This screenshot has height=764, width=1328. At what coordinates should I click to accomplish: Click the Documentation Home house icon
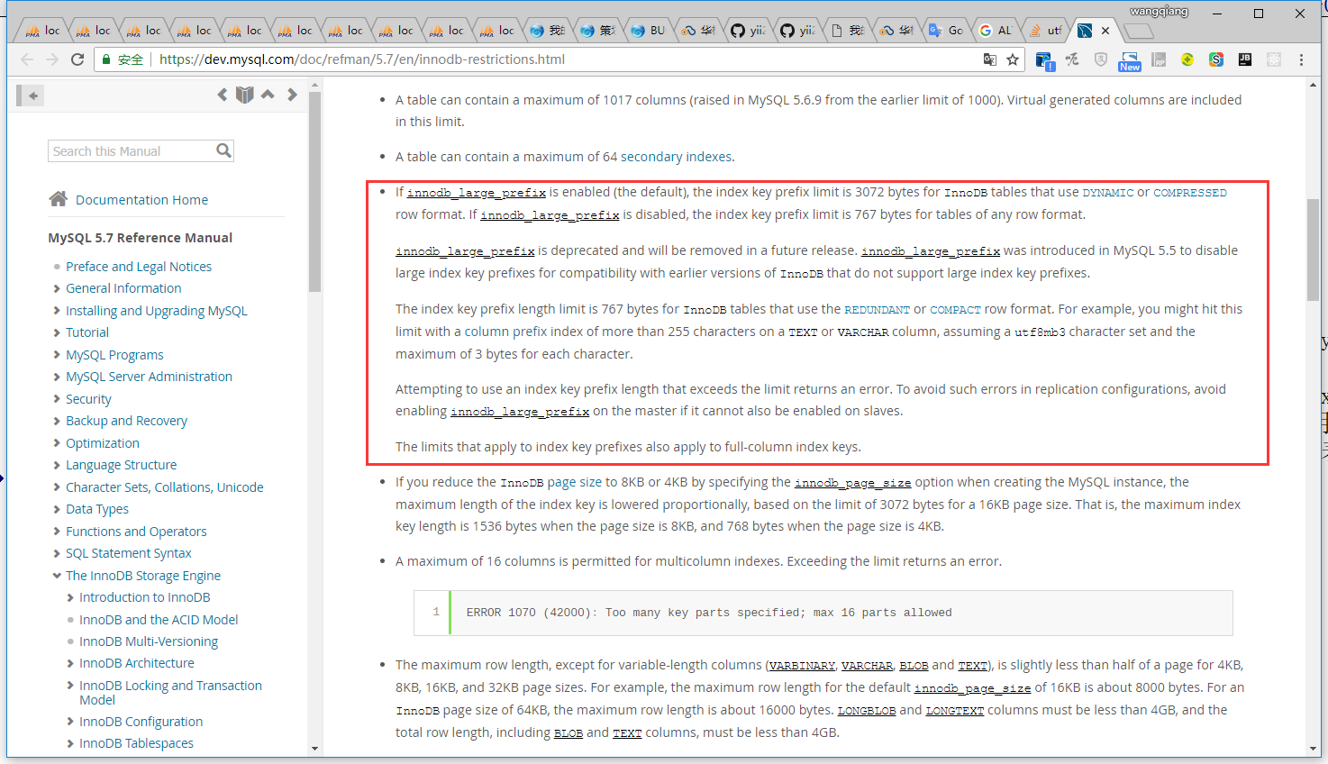coord(59,199)
